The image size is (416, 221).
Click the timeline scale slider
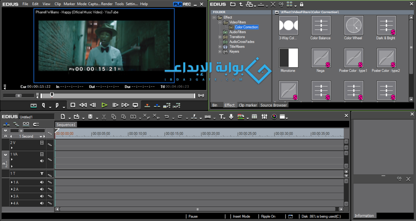pyautogui.click(x=21, y=131)
